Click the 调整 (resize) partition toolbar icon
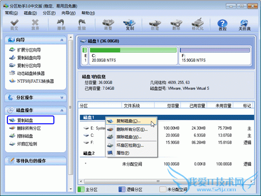Image resolution: width=261 pixels, height=196 pixels. tap(108, 25)
